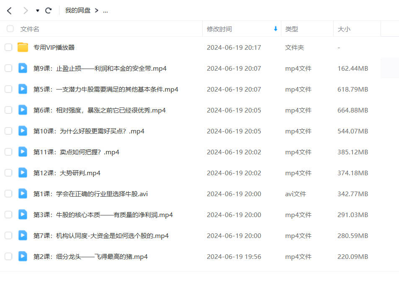The width and height of the screenshot is (399, 284).
Task: Check the box for 第7课 file
Action: [x=8, y=235]
